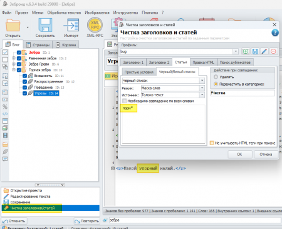282x229 pixels.
Task: Click the code brackets sidebar icon
Action: (x=5, y=114)
